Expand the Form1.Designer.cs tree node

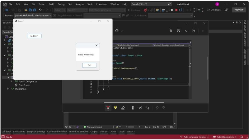pyautogui.click(x=11, y=81)
